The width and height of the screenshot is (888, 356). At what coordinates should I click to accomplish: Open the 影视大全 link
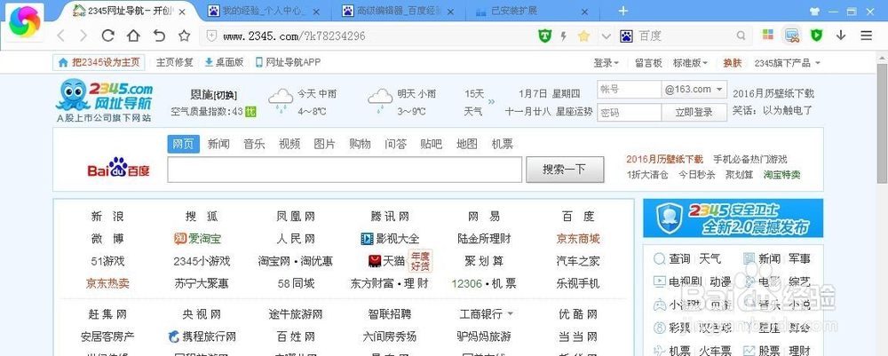click(x=390, y=239)
